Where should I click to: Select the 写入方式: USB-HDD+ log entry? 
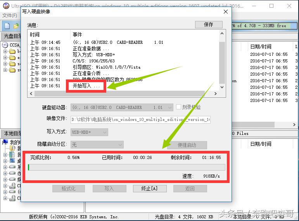coord(94,55)
